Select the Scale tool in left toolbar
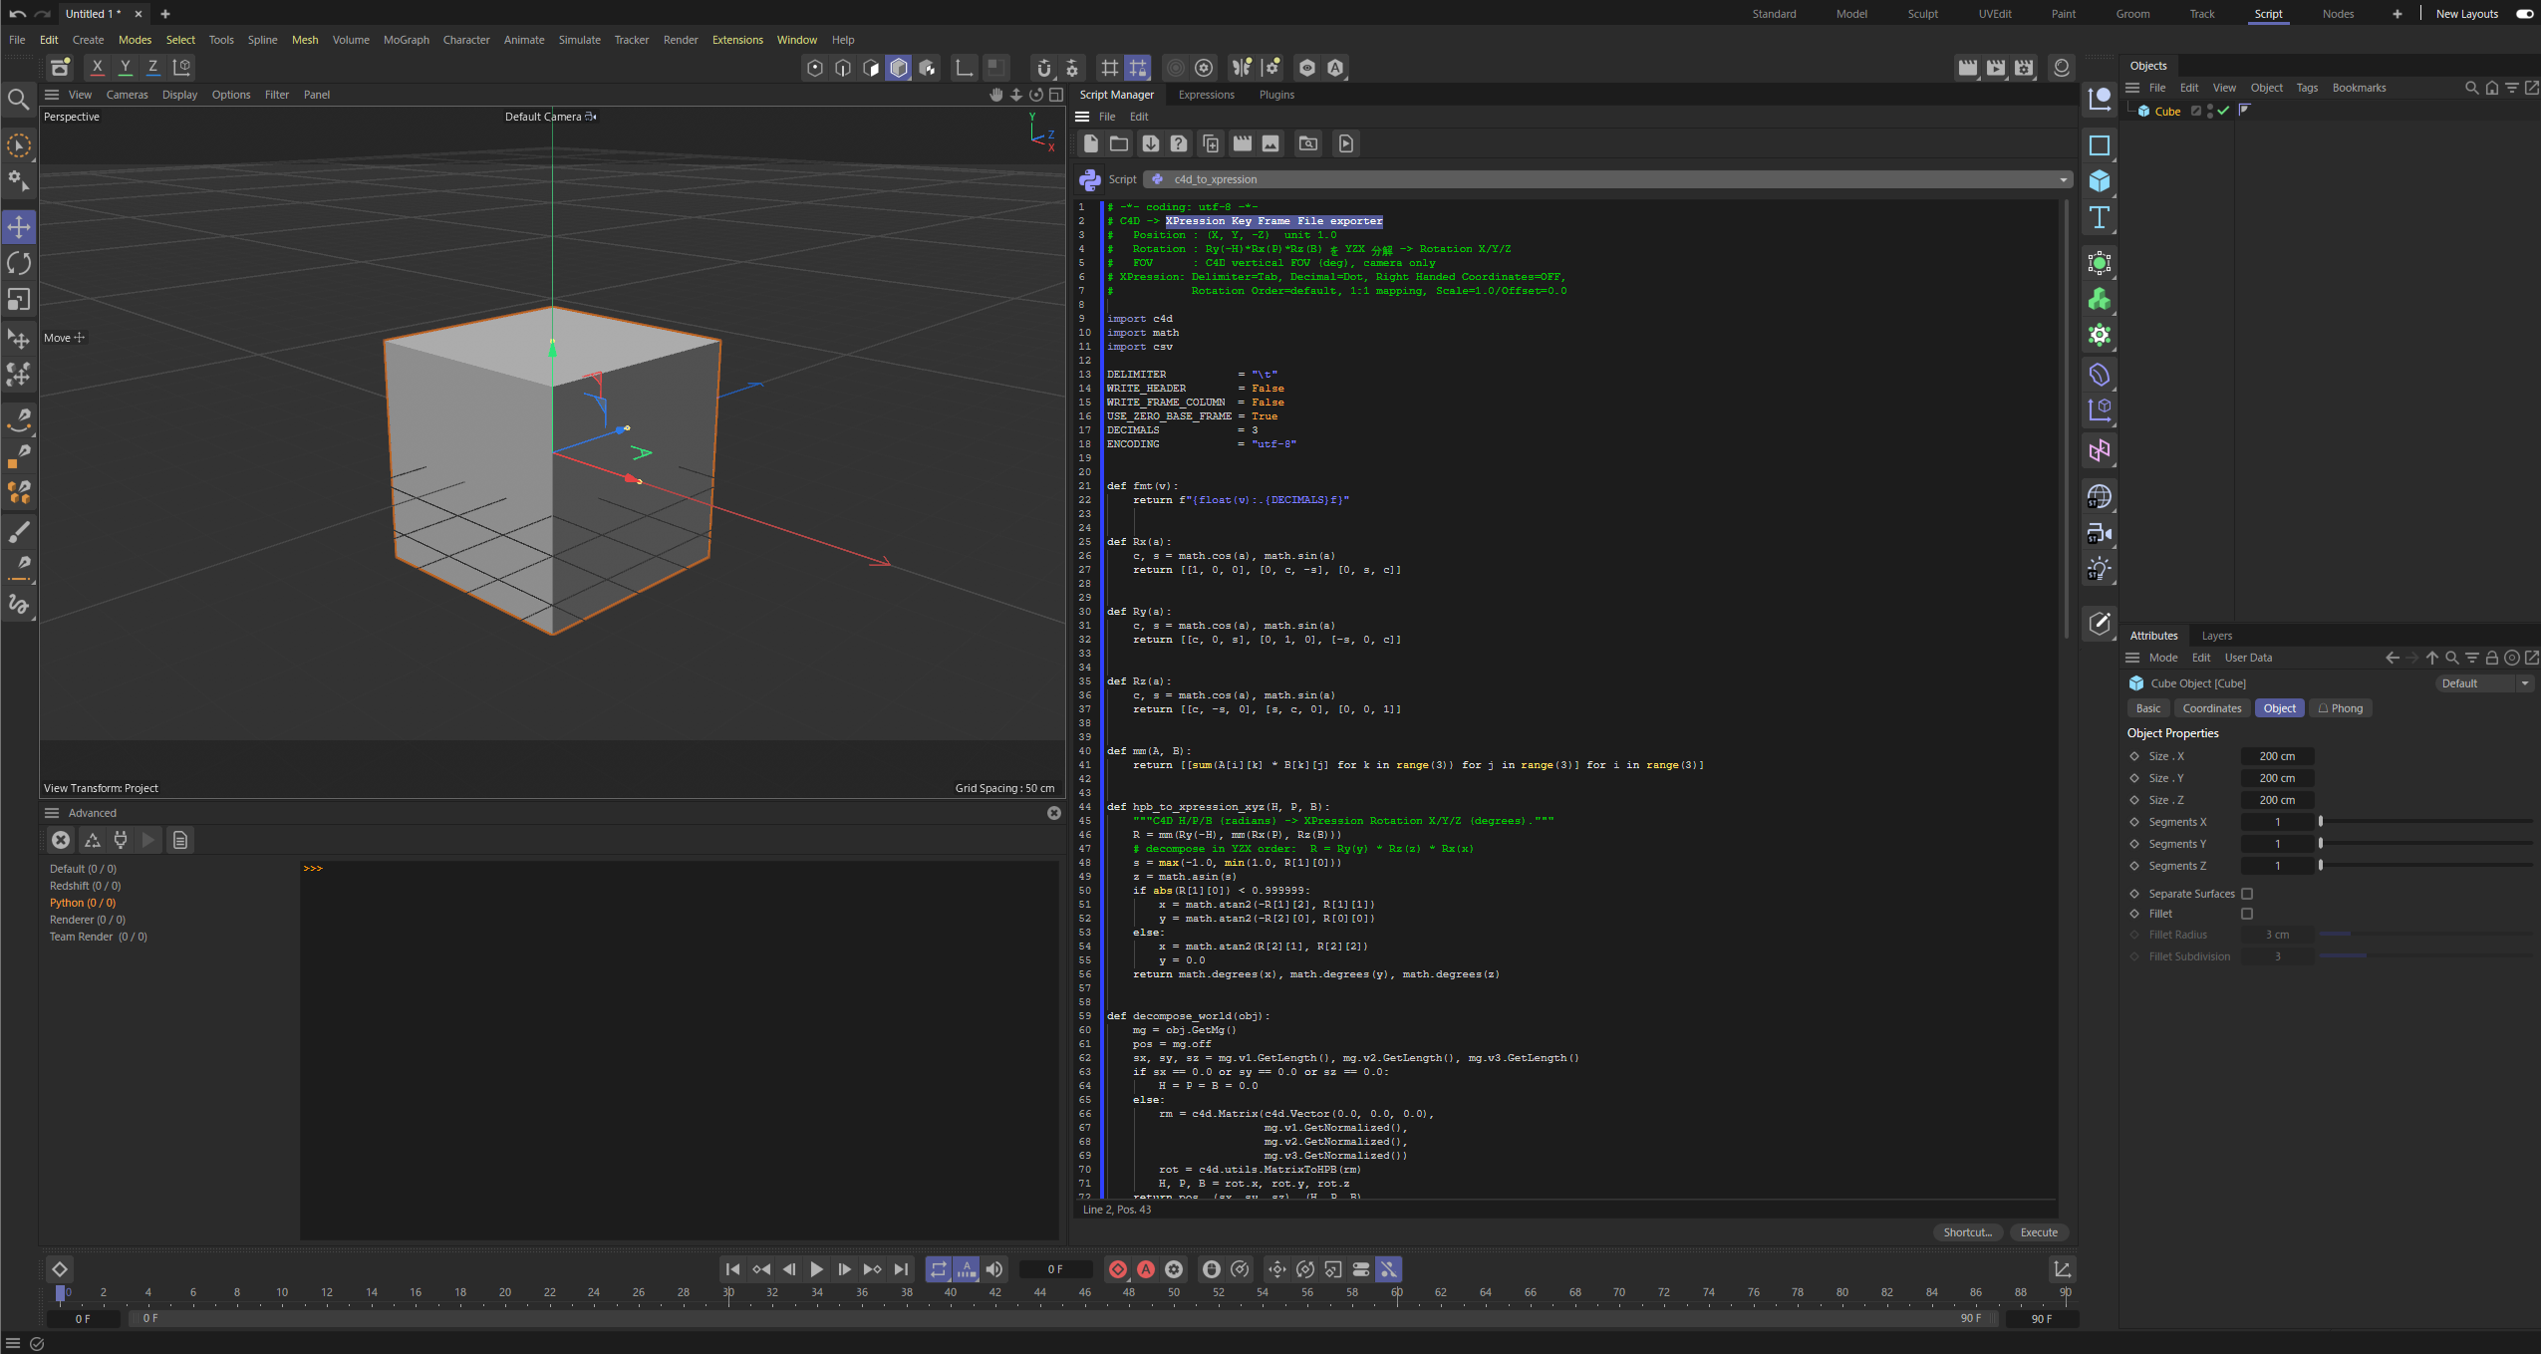This screenshot has height=1354, width=2541. 19,300
